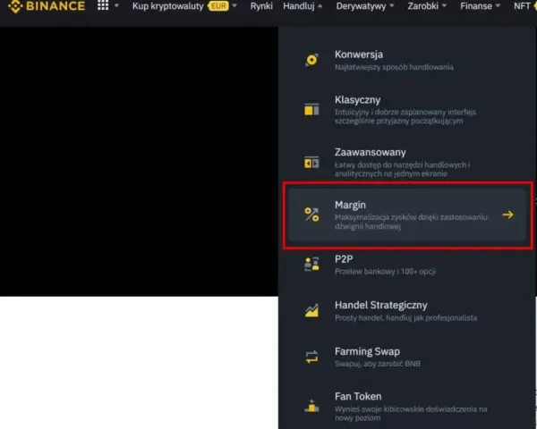Open Margin trading entry

coord(407,214)
